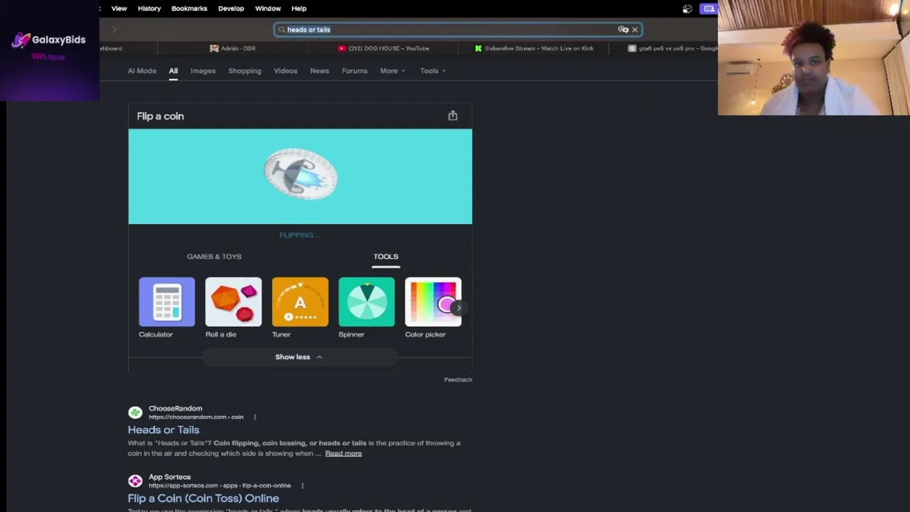Select the TOOLS tab

point(386,257)
